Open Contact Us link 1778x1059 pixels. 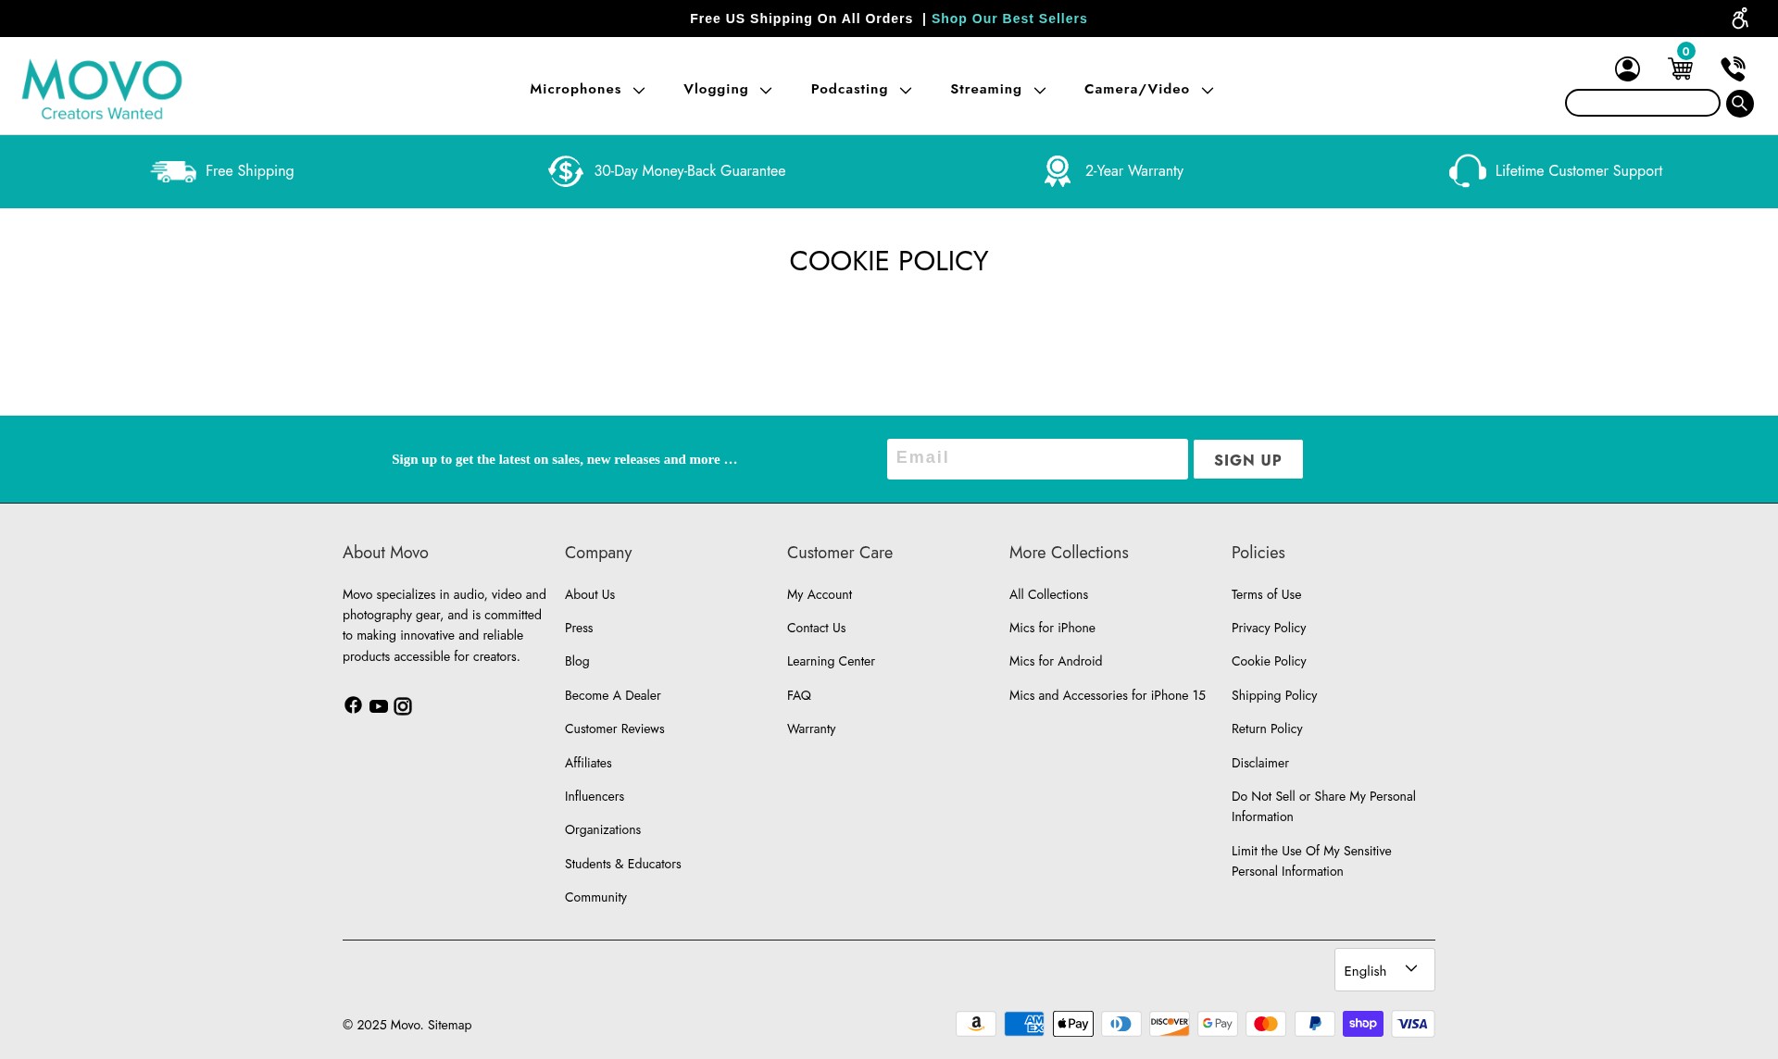[817, 628]
